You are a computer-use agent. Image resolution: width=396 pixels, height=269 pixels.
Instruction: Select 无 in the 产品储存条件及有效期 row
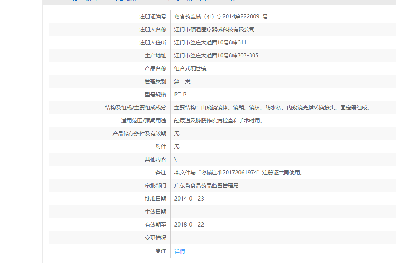point(177,134)
